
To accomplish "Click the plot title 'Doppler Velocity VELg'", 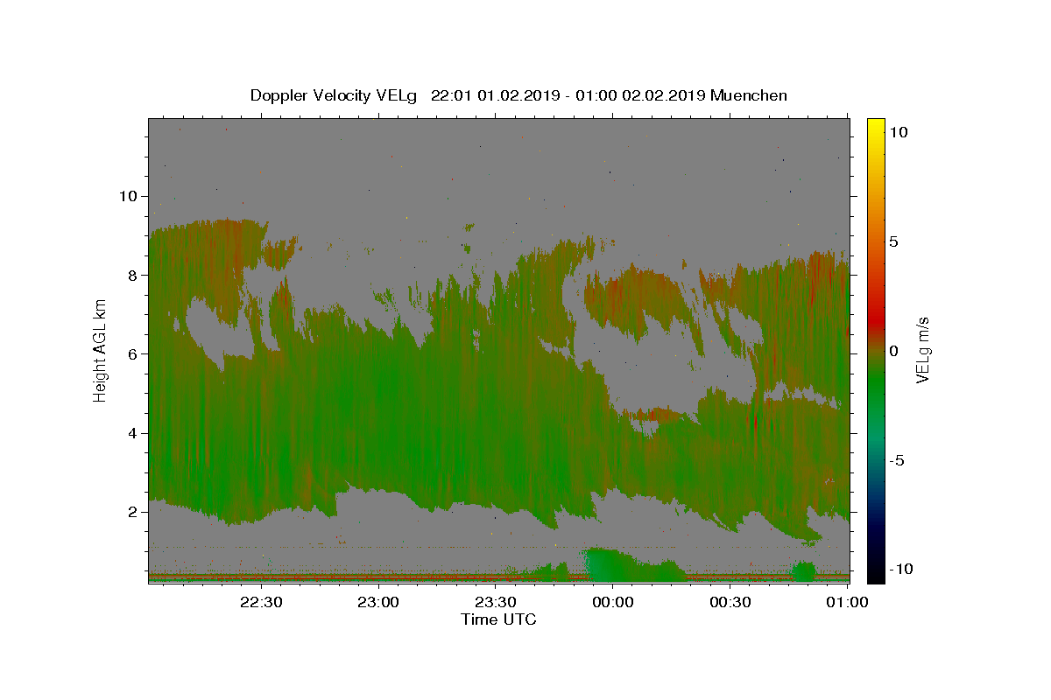I will coord(335,95).
